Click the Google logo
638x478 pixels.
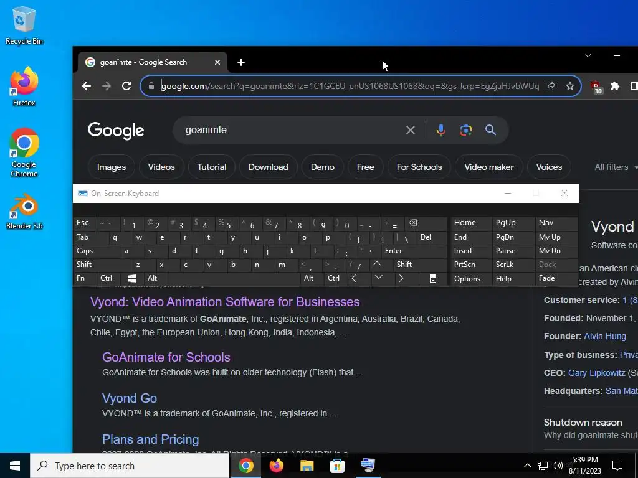coord(116,131)
